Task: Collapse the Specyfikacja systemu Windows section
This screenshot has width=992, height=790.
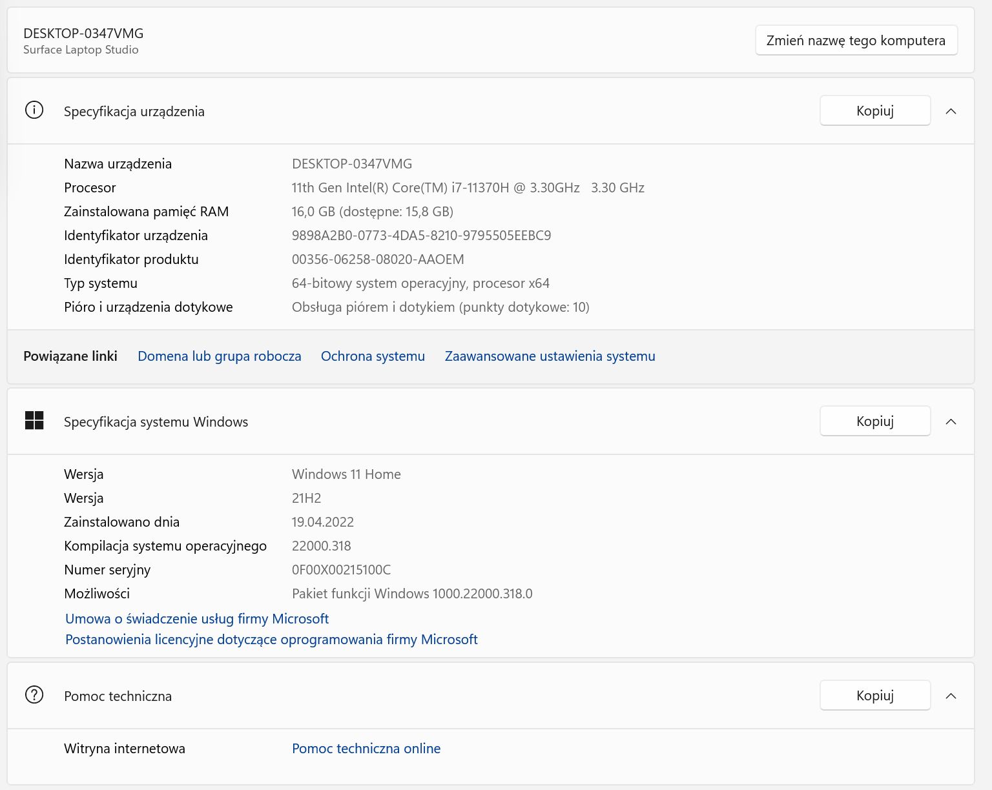Action: (x=951, y=421)
